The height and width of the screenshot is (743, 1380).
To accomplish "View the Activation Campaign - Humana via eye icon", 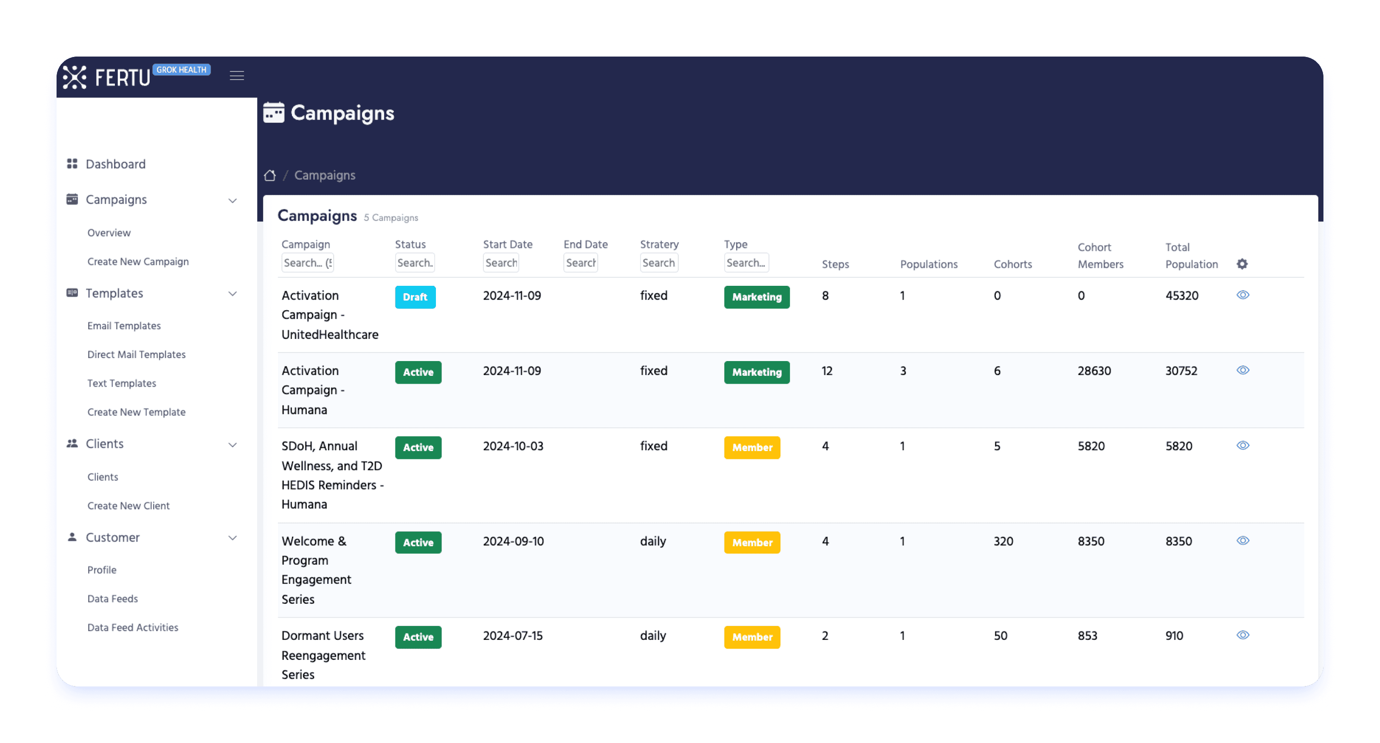I will pos(1243,370).
